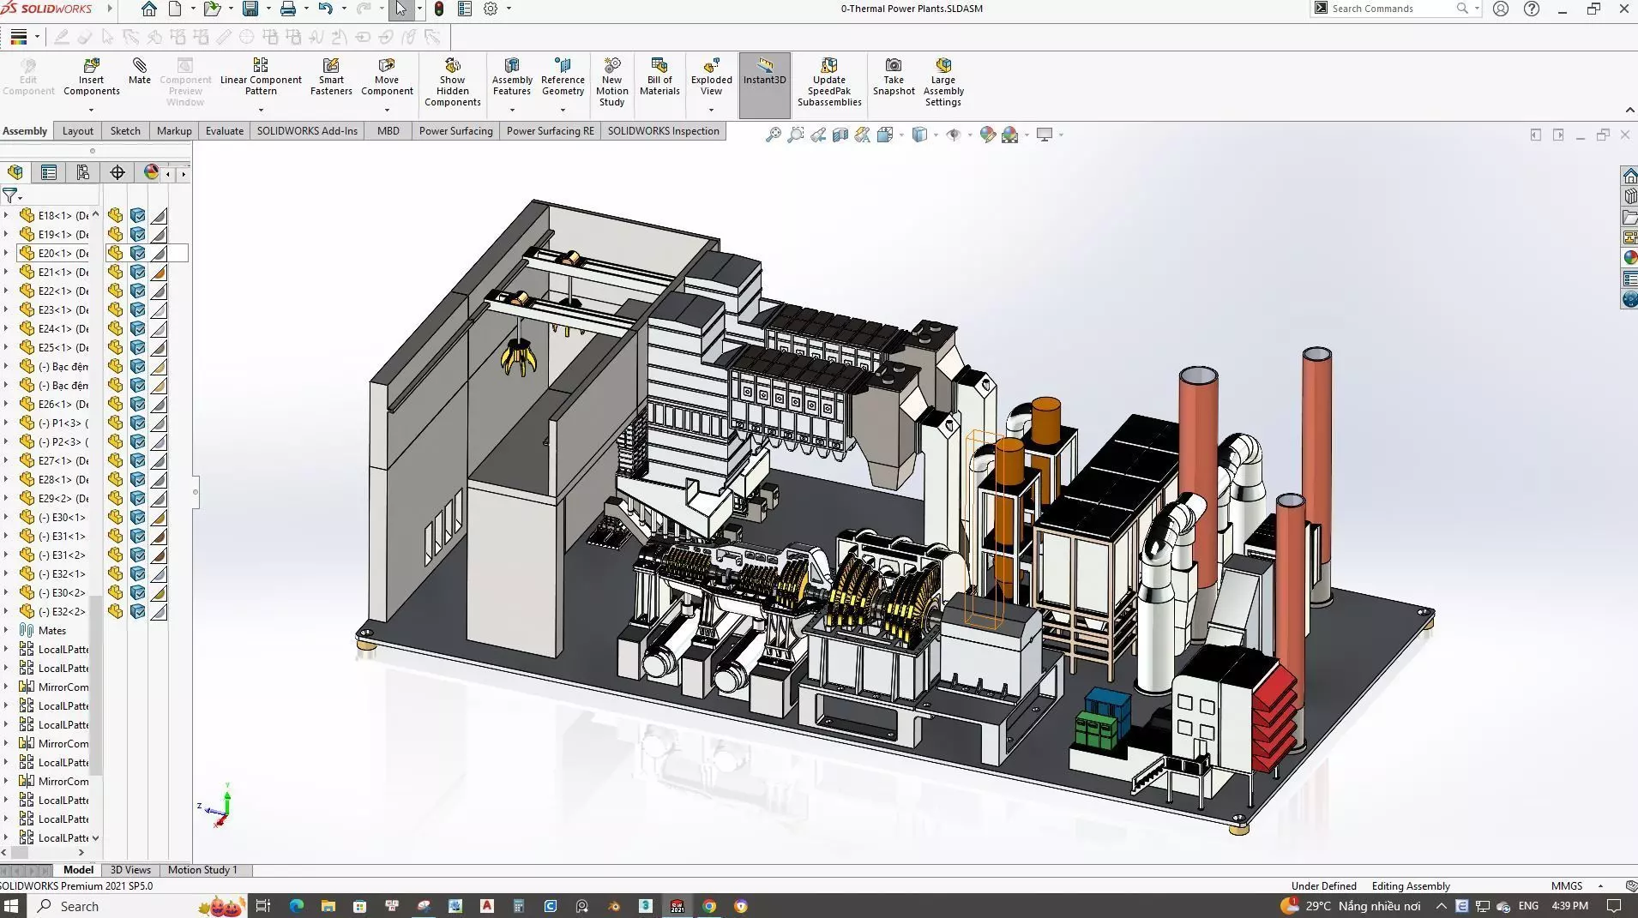
Task: Click the Rebuild traffic light icon
Action: 439,9
